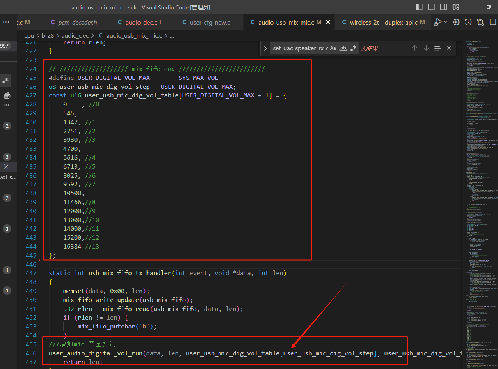Open the wireless_2t1_duplex_api.c tab

pyautogui.click(x=383, y=22)
